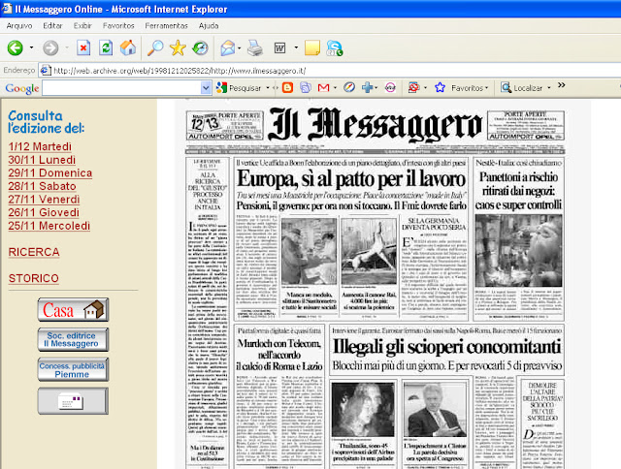Click the grey Forward arrow button
Viewport: 621px width, 469px height.
[x=50, y=47]
